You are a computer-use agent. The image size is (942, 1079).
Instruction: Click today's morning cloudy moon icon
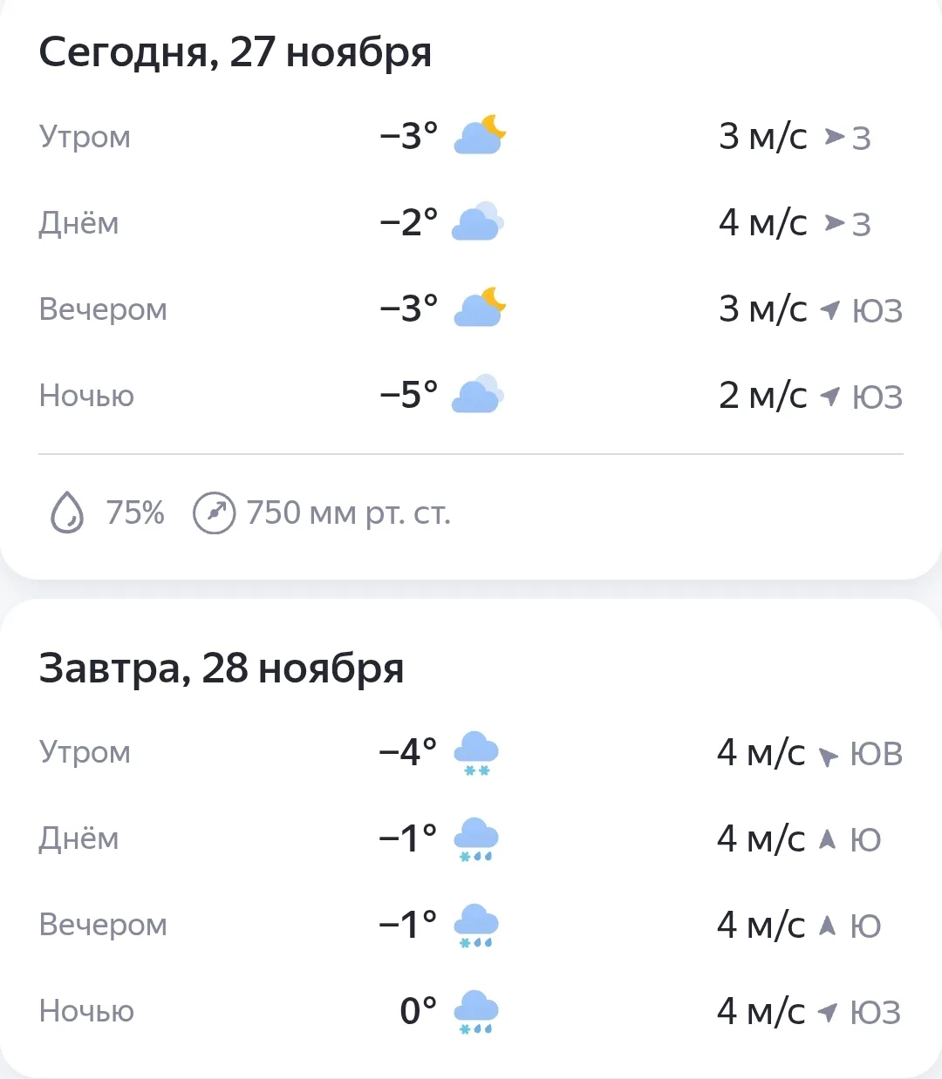480,135
